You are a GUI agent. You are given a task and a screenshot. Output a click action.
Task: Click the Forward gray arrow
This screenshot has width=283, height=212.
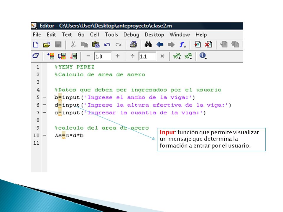[x=171, y=44]
